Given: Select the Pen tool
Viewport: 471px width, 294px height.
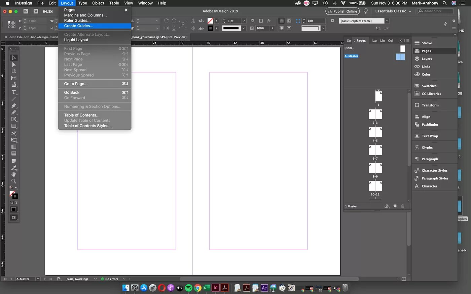Looking at the screenshot, I should click(14, 106).
